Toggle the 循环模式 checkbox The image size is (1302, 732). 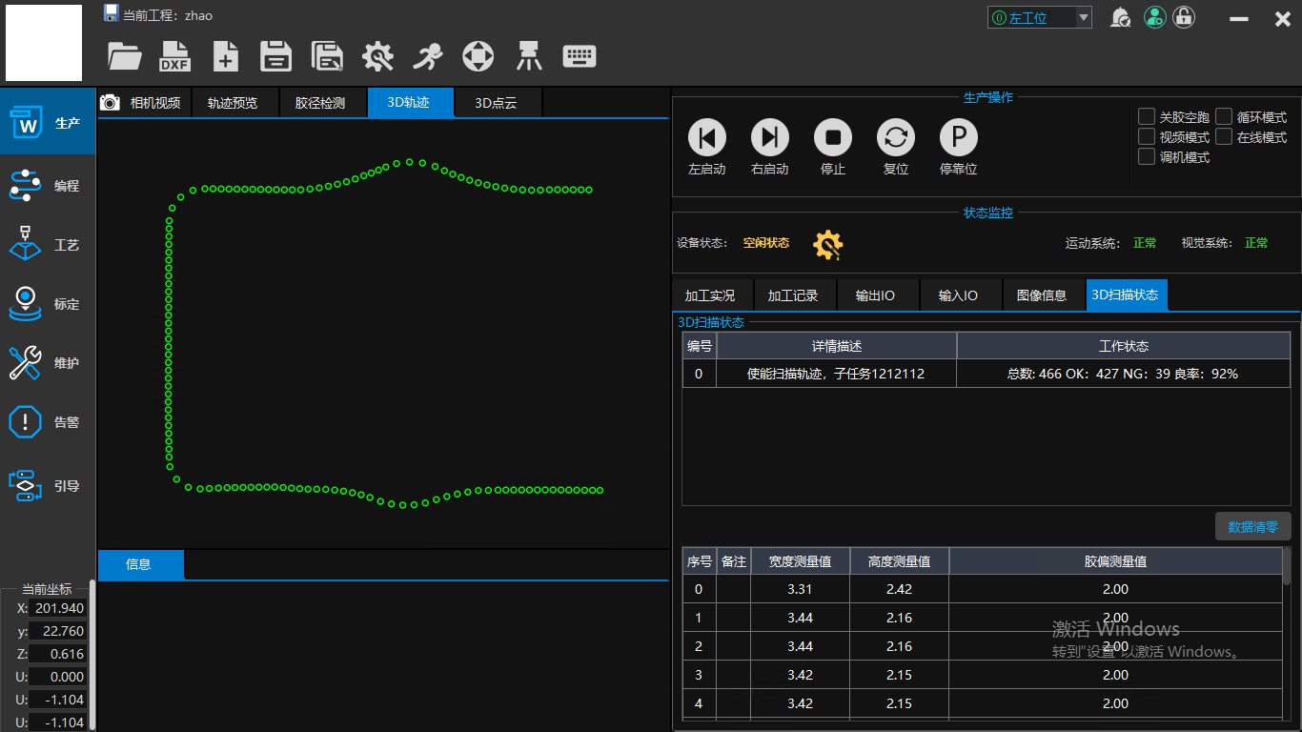tap(1224, 116)
